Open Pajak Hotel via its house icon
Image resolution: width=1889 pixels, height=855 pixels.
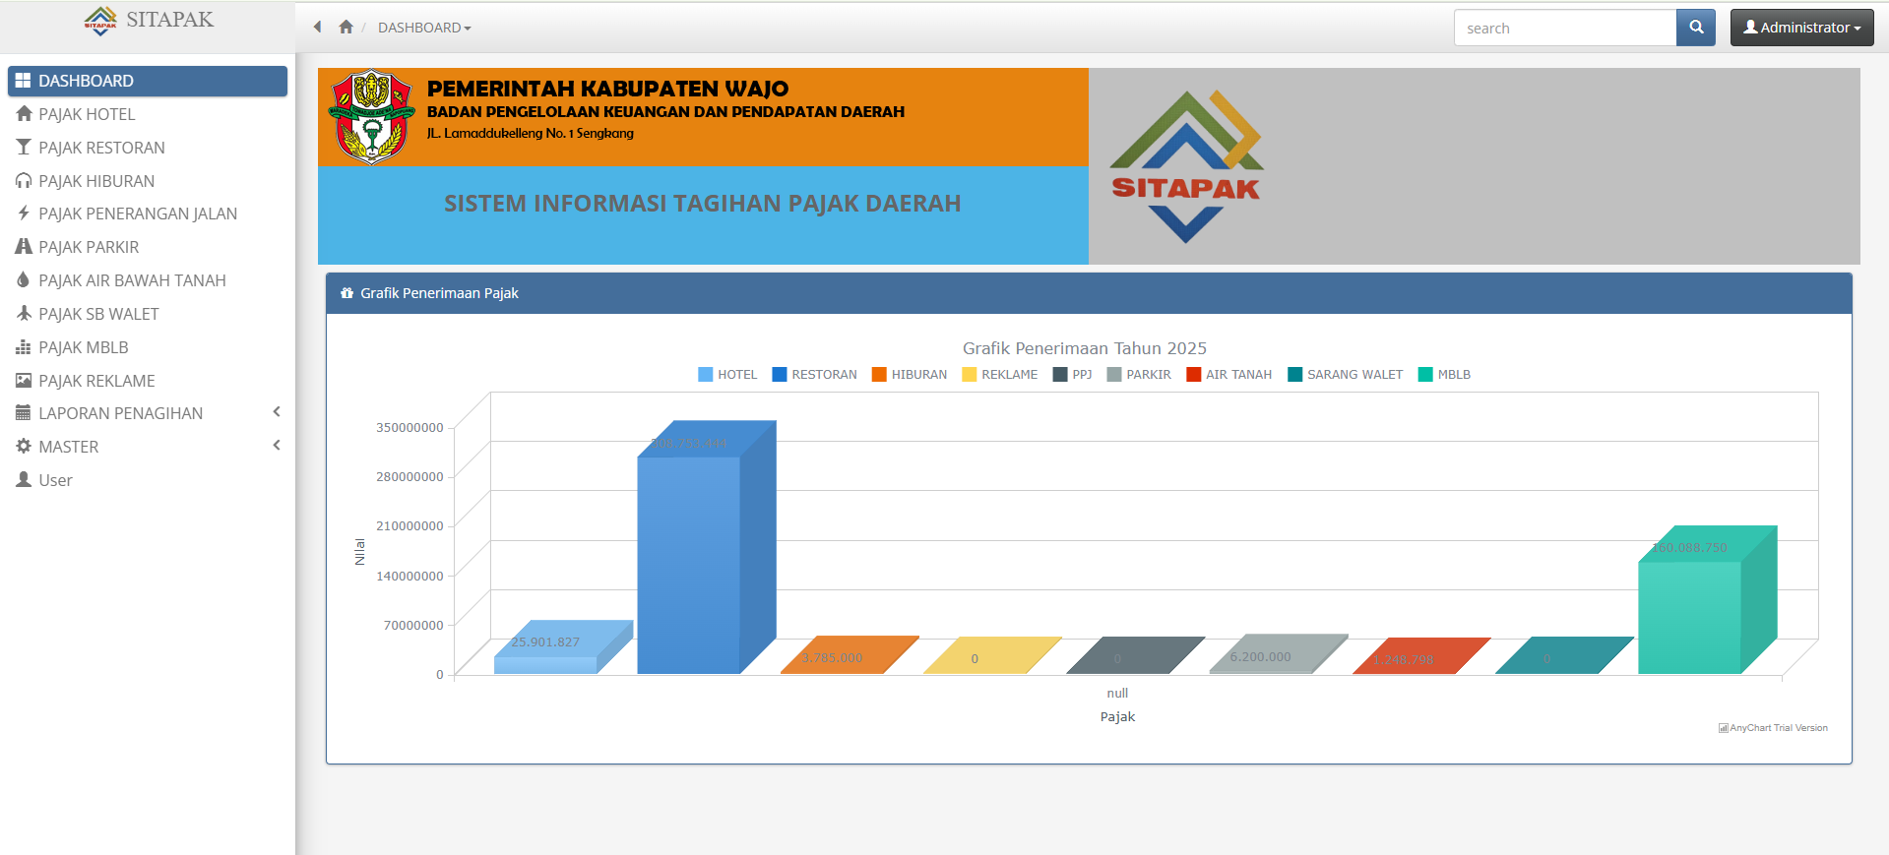coord(25,114)
